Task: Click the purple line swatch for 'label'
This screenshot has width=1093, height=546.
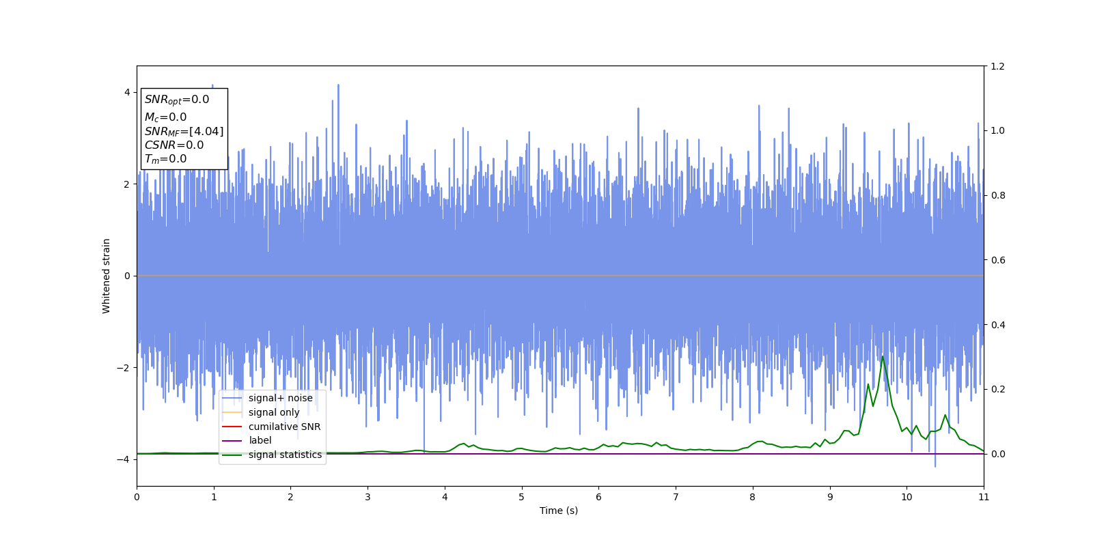Action: click(232, 441)
